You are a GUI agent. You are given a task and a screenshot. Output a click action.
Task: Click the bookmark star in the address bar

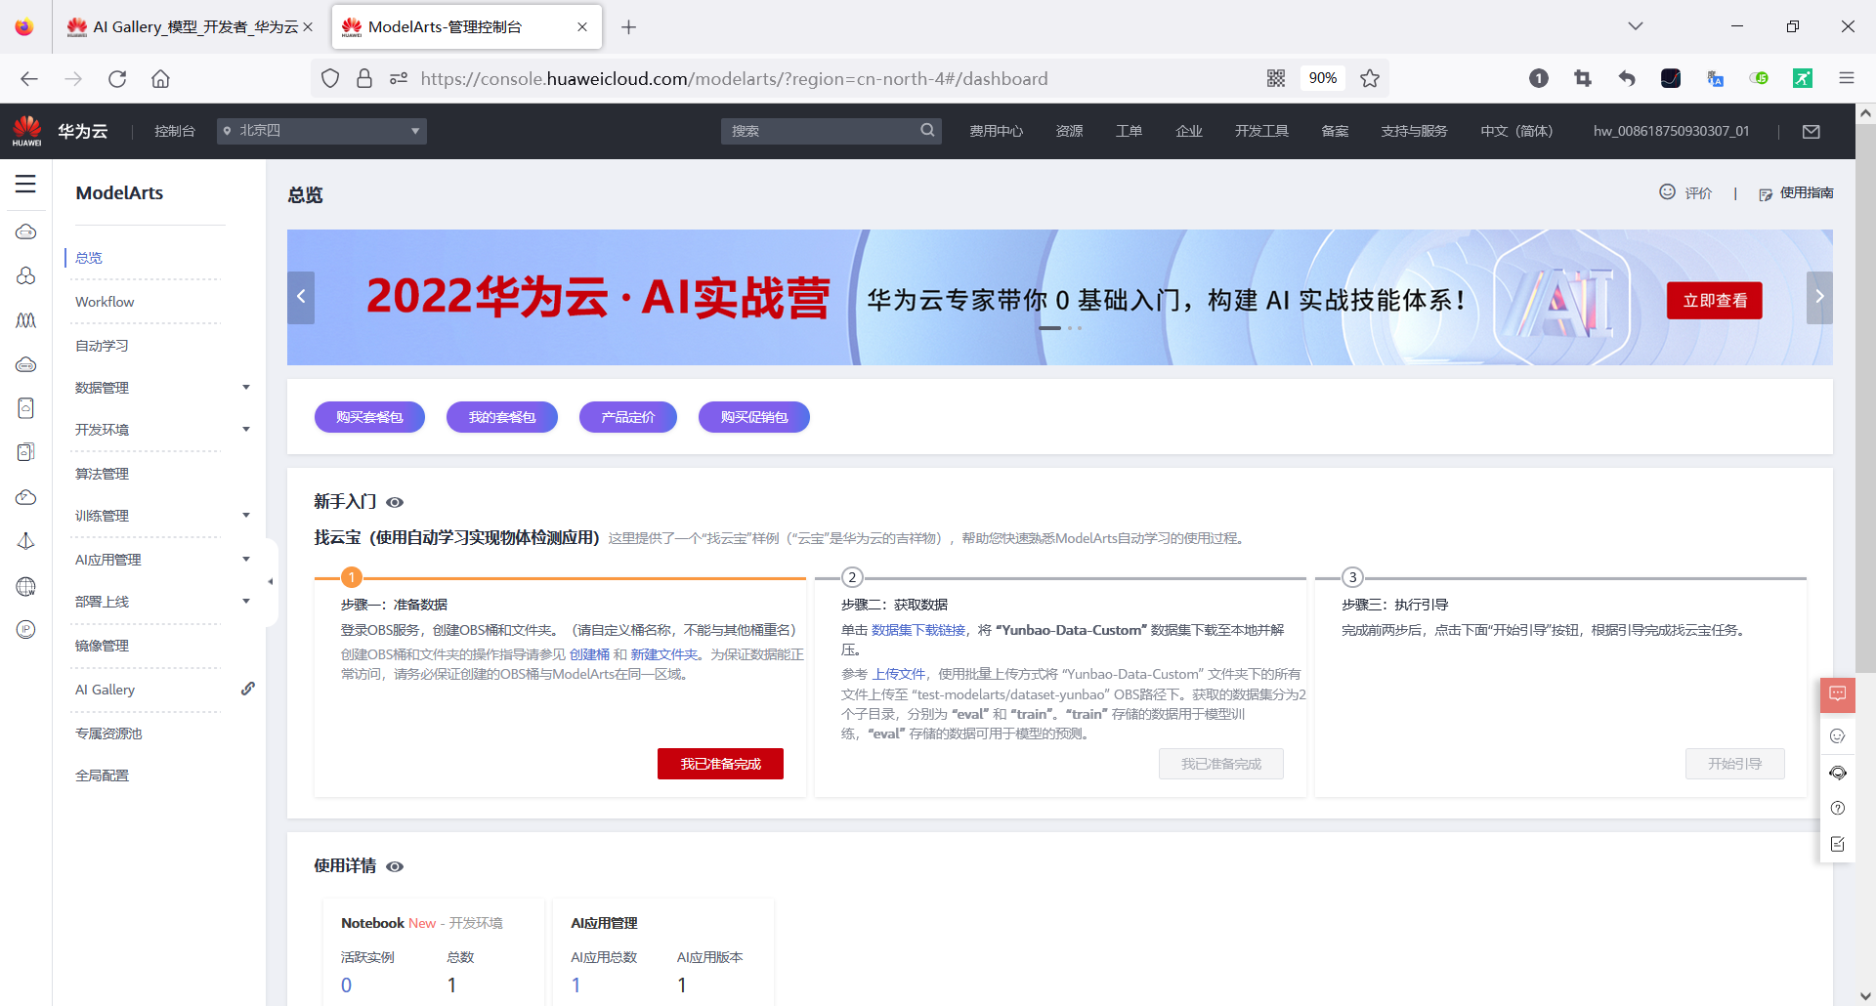click(x=1369, y=78)
